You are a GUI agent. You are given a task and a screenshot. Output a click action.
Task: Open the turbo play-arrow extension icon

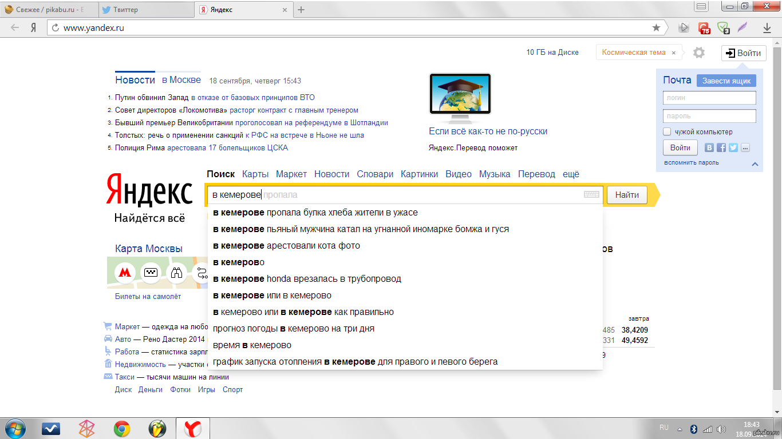click(684, 27)
